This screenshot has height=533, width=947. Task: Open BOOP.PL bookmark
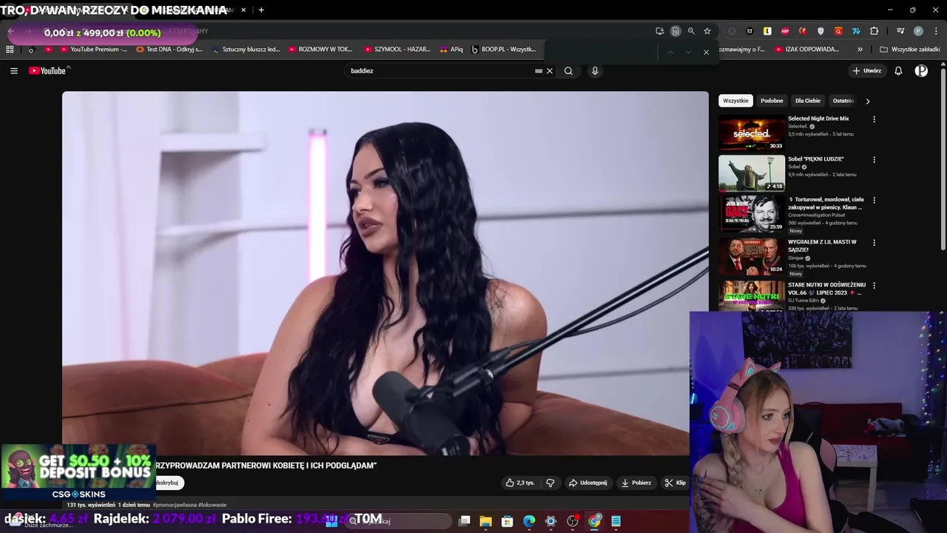point(504,50)
